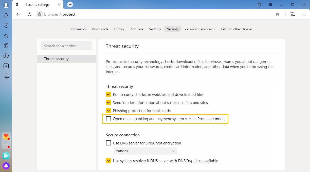The image size is (310, 172).
Task: Open the tab counter icon showing 4
Action: tap(6, 66)
